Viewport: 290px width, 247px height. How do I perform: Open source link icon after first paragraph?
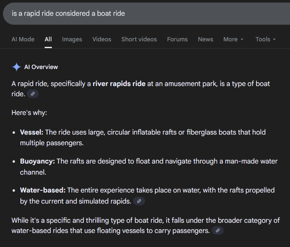[33, 94]
